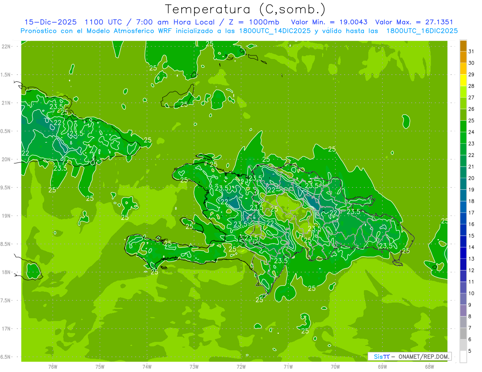Click the 21N latitude axis label
This screenshot has width=482, height=372.
click(x=6, y=103)
